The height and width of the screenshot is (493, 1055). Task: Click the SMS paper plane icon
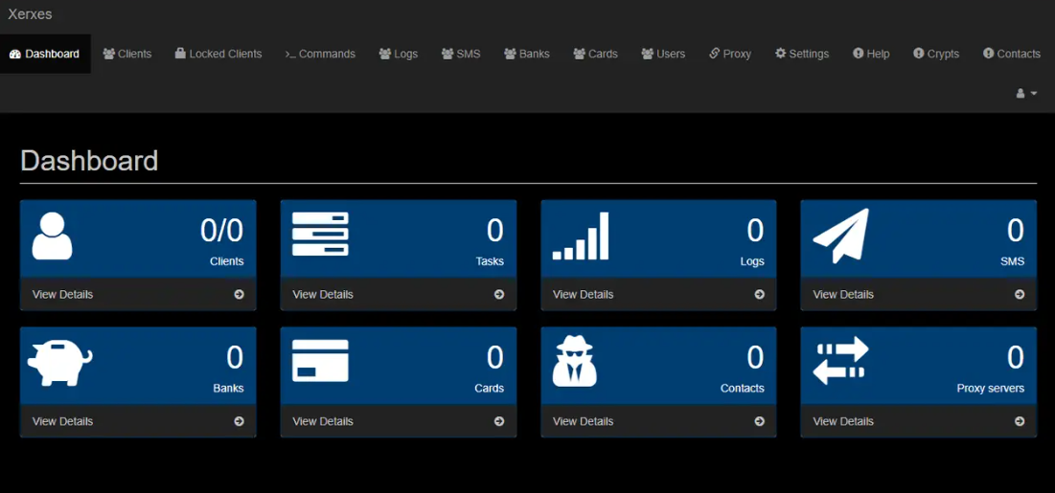click(840, 235)
